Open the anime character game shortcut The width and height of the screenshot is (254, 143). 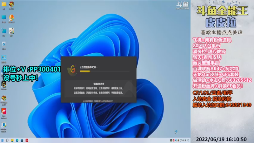click(x=11, y=31)
